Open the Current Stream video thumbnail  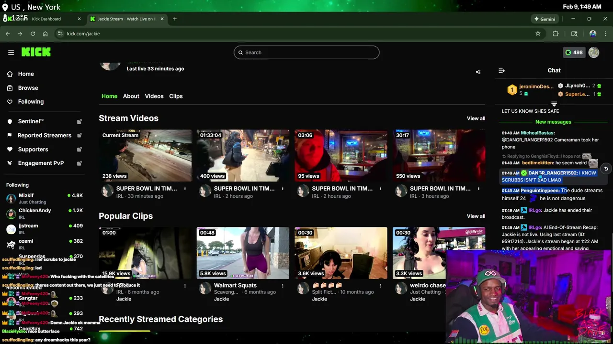(145, 155)
